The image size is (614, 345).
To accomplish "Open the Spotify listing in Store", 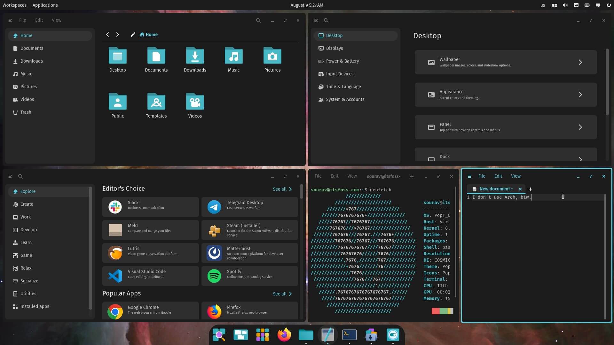I will coord(249,276).
